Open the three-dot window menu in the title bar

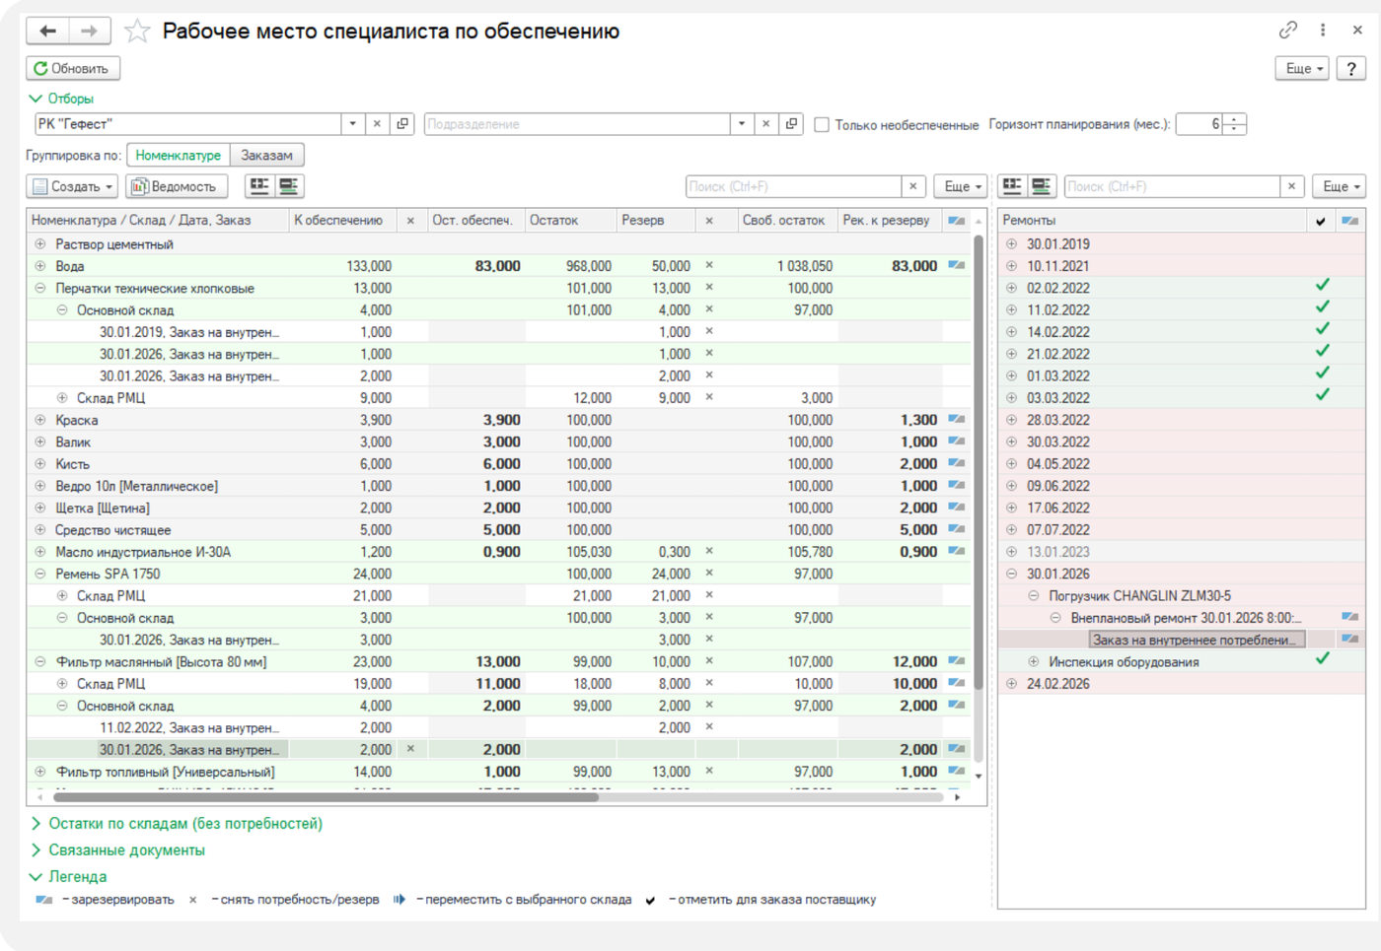point(1323,31)
